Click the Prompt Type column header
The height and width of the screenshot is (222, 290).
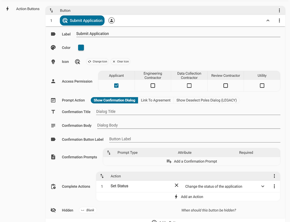(128, 153)
